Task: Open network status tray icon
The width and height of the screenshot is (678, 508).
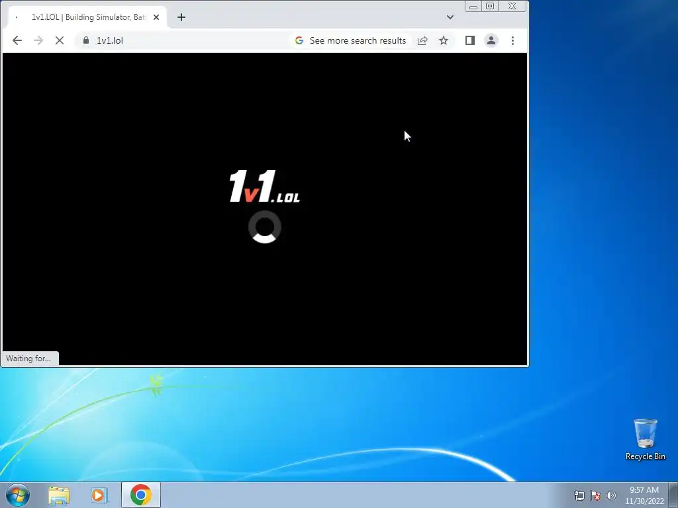Action: [579, 495]
